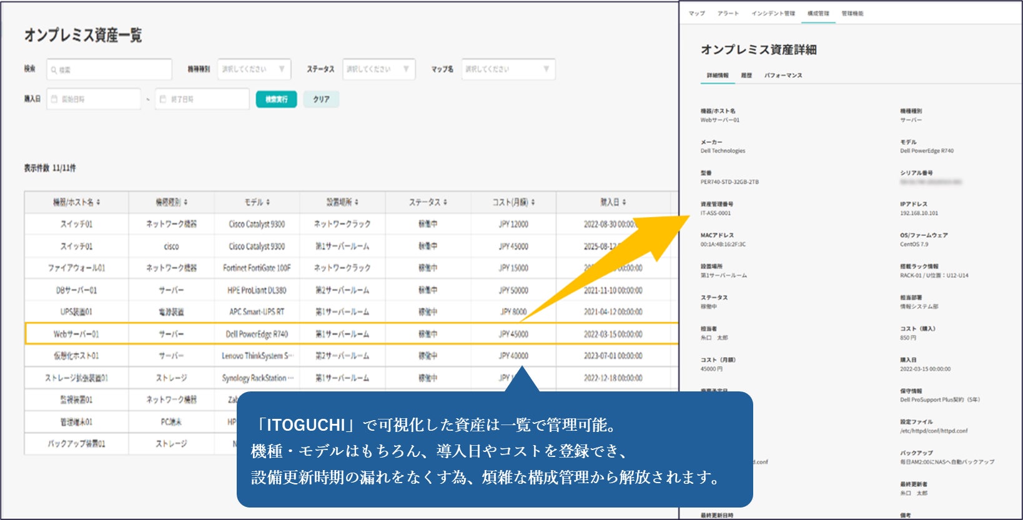Sort by 購入日 column sort icon
1023x520 pixels.
pyautogui.click(x=624, y=202)
